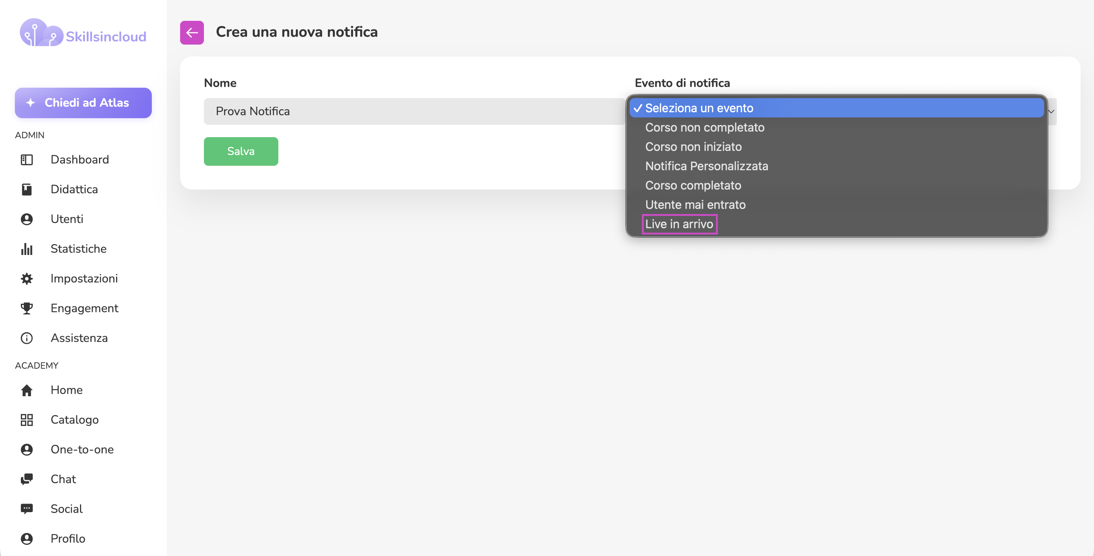
Task: Click the One-to-one person icon
Action: pyautogui.click(x=27, y=450)
